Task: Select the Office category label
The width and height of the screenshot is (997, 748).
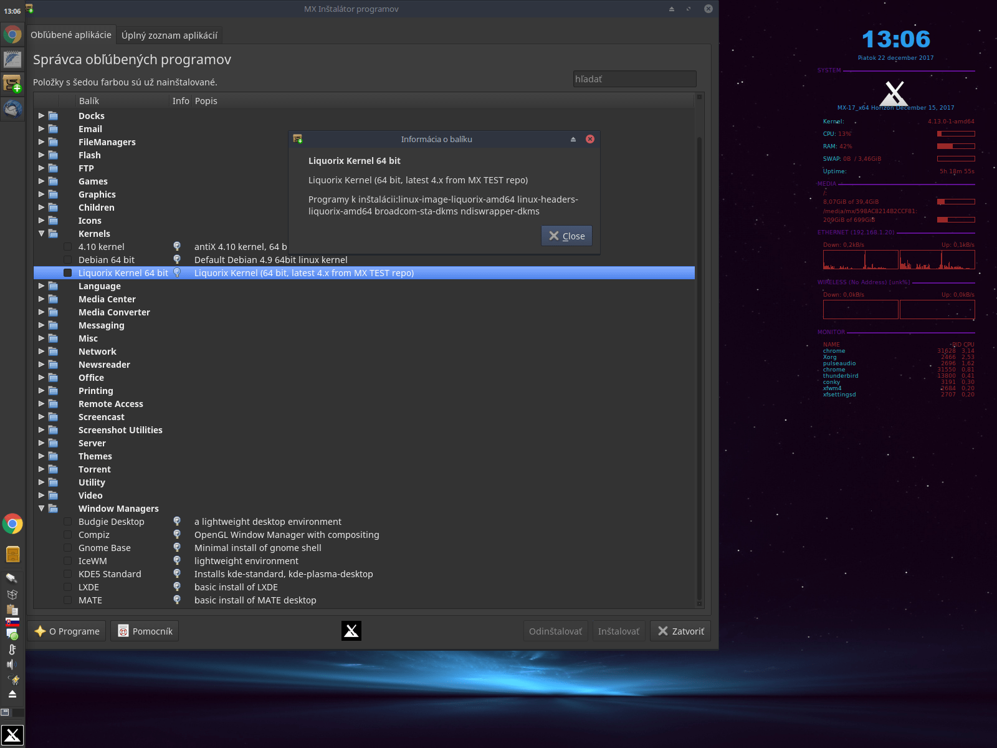Action: (x=91, y=378)
